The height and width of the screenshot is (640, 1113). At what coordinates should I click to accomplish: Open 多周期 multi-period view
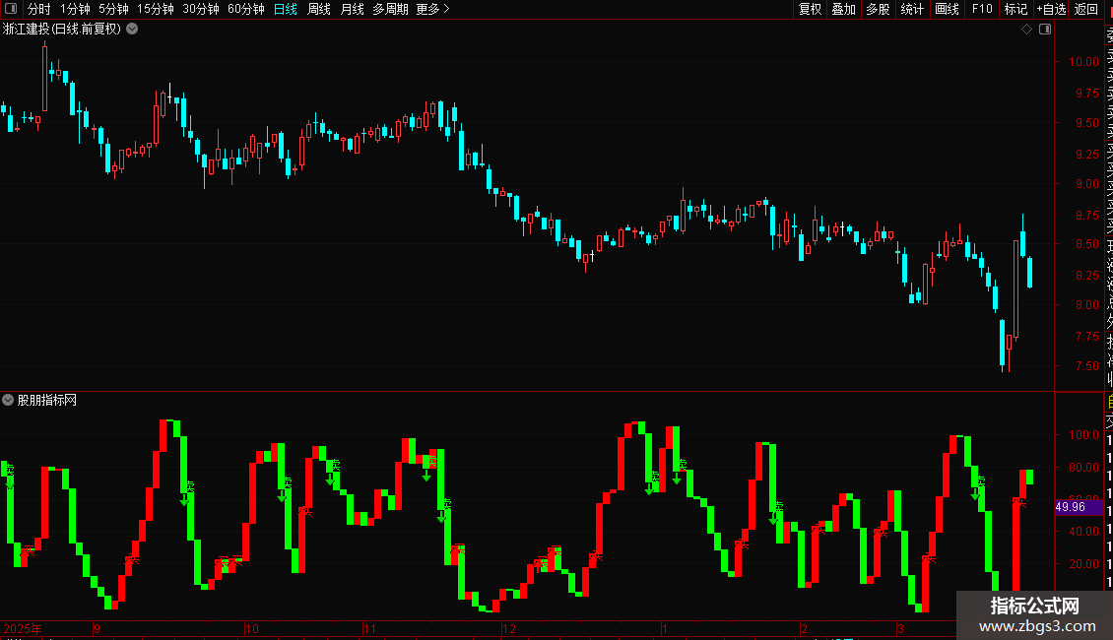(x=390, y=9)
